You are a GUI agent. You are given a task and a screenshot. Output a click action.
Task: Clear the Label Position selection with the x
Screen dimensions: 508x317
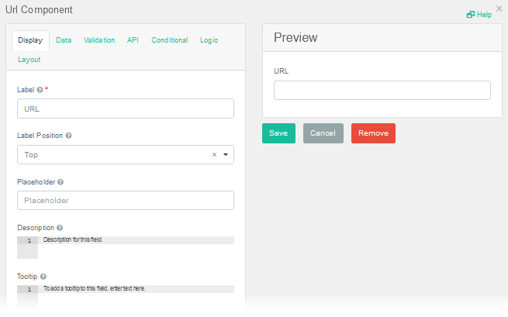point(214,155)
